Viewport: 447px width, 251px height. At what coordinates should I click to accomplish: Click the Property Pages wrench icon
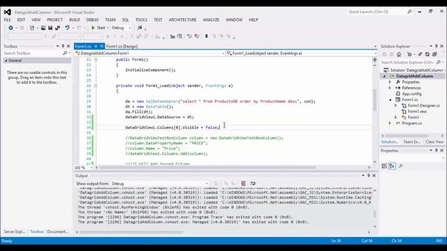401,166
